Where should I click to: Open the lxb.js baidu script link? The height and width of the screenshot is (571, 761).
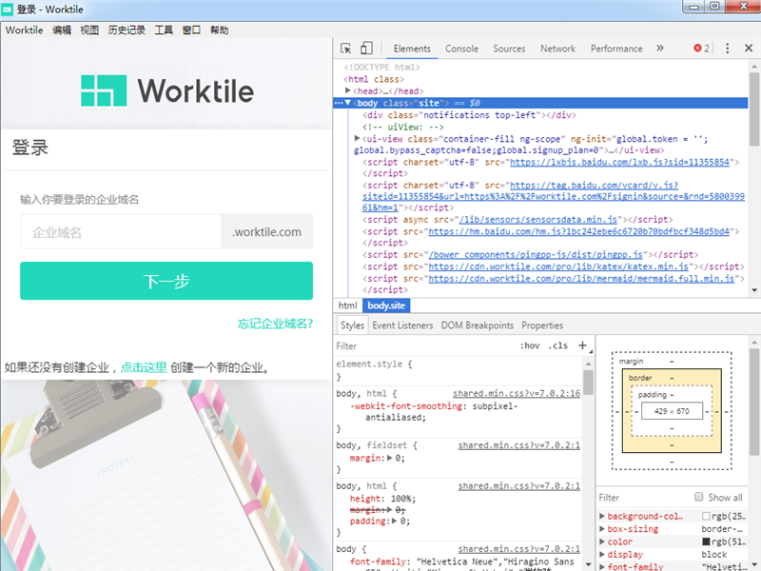[620, 162]
